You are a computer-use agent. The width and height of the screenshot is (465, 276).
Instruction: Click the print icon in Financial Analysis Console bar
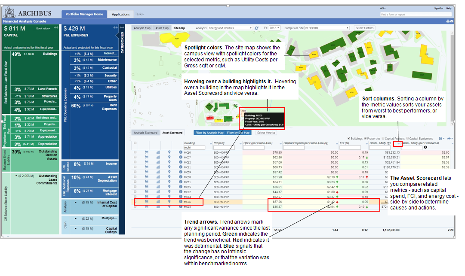point(447,21)
